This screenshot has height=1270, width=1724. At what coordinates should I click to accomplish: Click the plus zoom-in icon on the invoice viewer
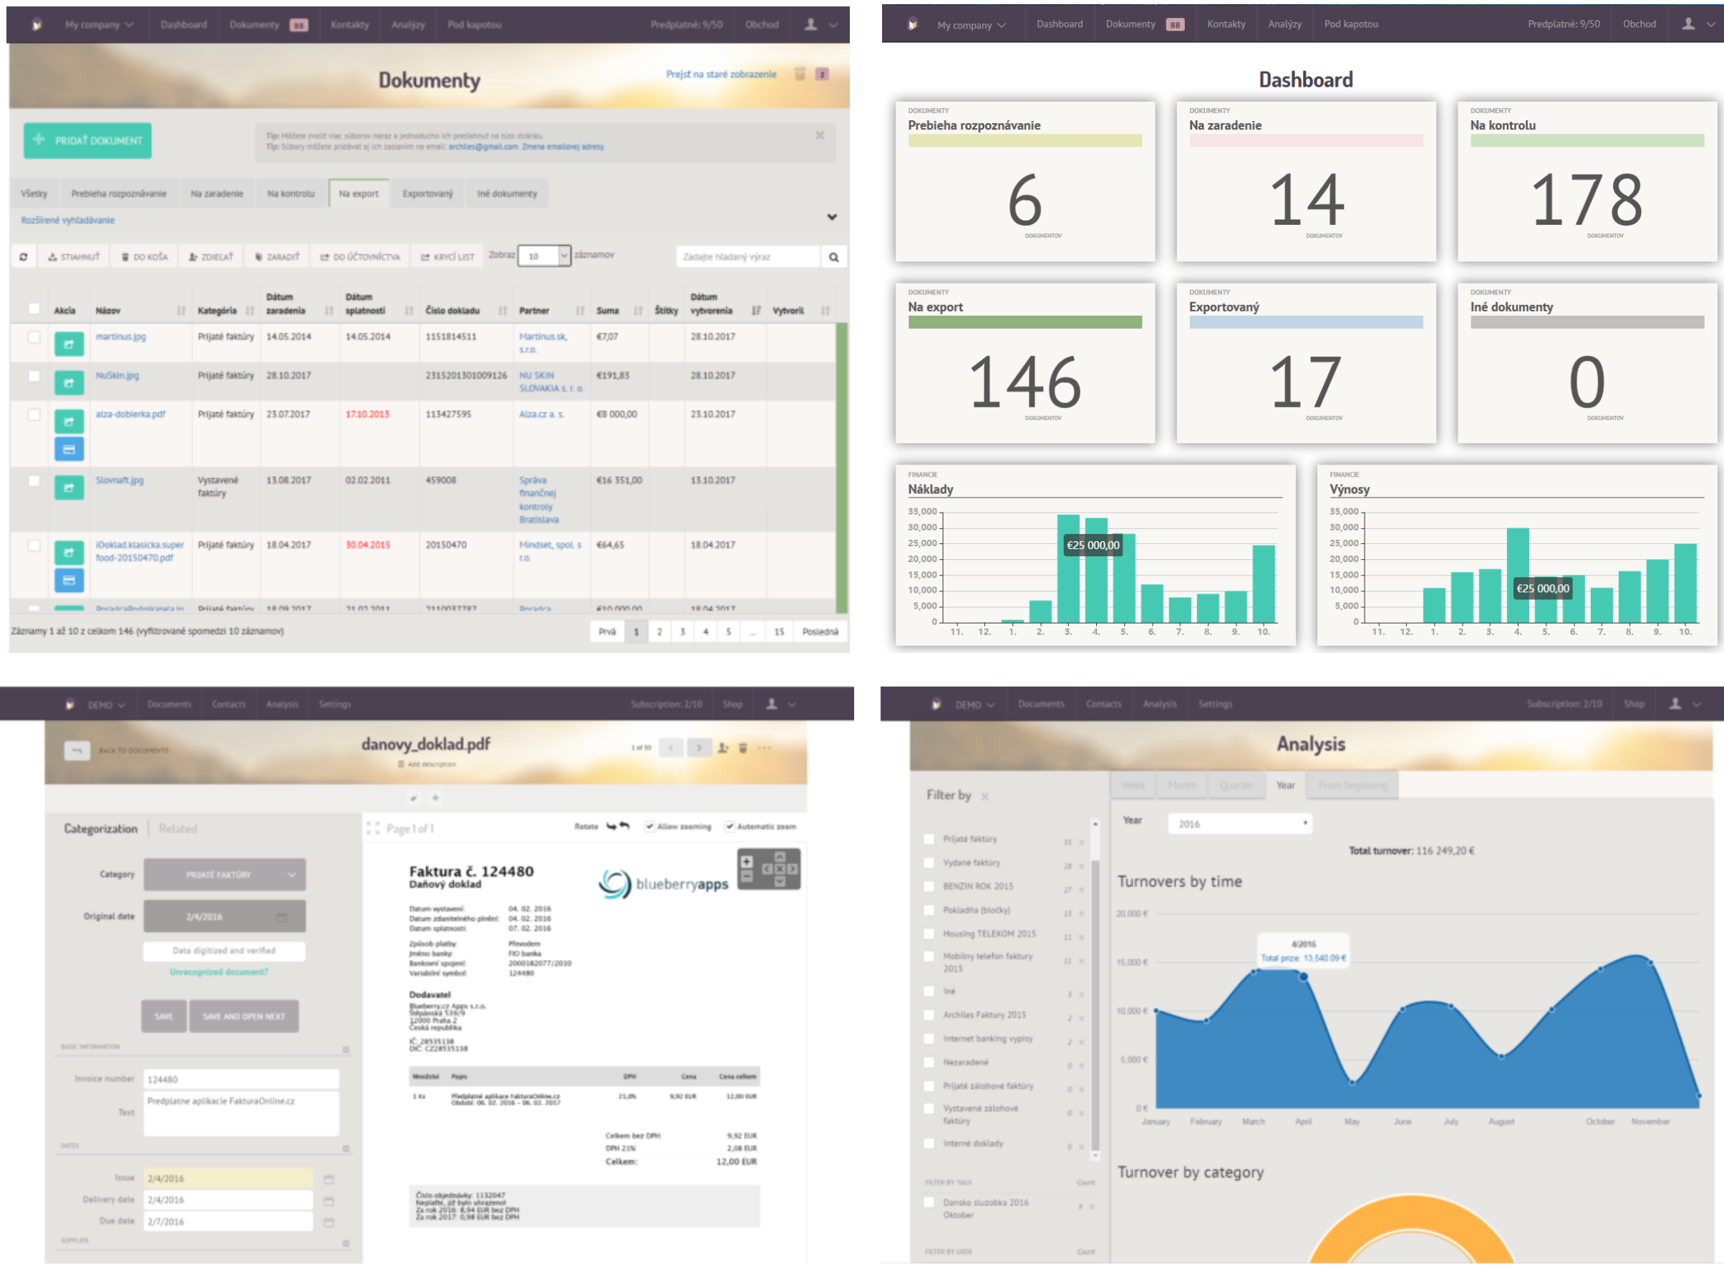tap(746, 861)
